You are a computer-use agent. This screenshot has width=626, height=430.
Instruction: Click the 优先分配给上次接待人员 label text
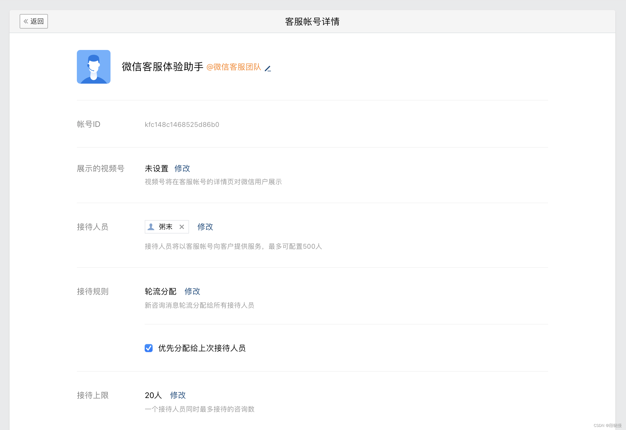pos(202,348)
